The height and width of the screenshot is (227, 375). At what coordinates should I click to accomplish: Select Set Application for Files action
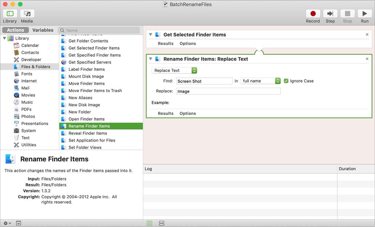(x=101, y=140)
